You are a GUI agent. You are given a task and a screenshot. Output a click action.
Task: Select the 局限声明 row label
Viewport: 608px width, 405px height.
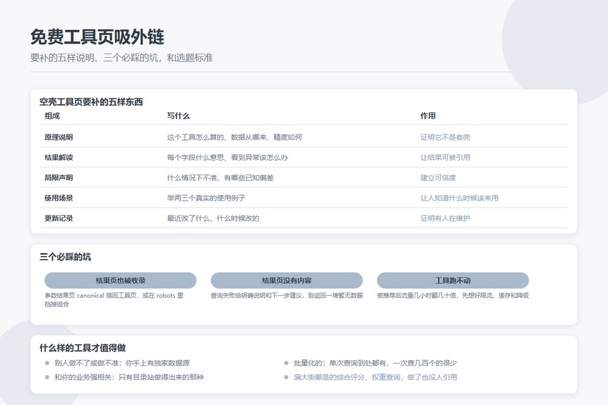point(58,178)
